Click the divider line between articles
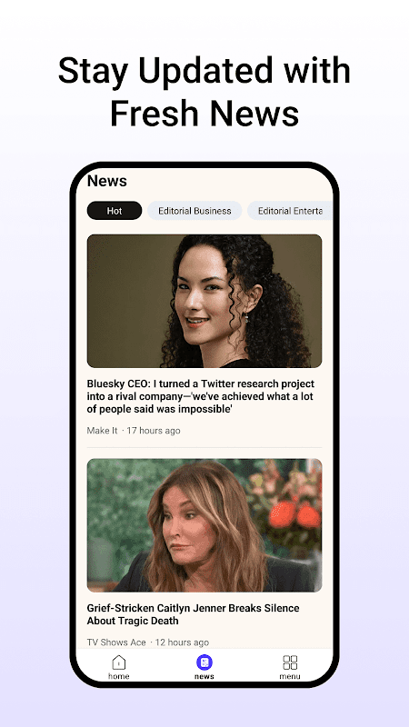Screen dimensions: 409x727 (204, 447)
